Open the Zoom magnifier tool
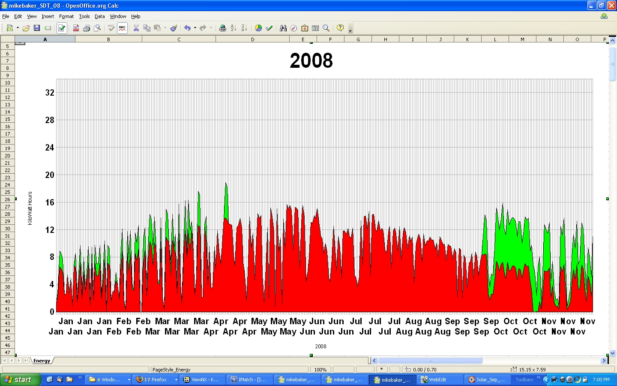This screenshot has width=617, height=386. click(326, 28)
